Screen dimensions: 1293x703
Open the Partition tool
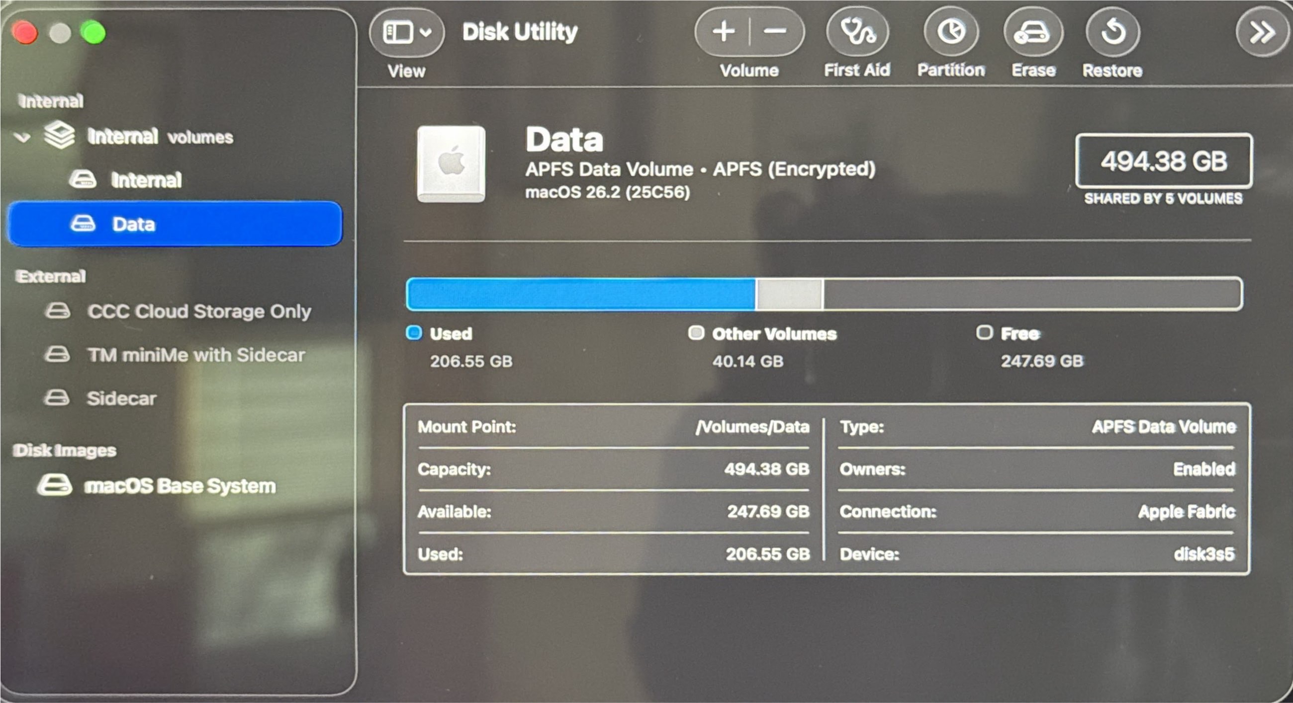coord(951,32)
